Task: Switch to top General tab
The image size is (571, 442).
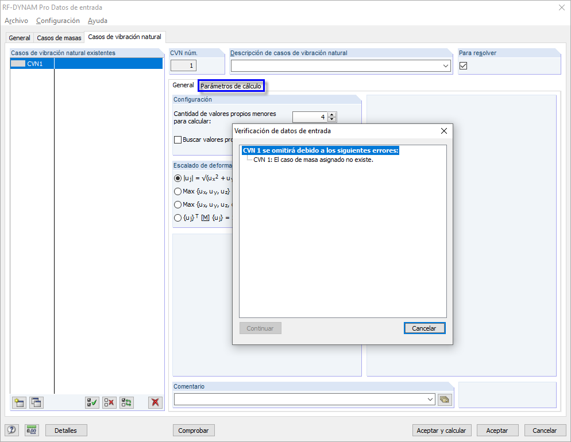Action: pos(20,38)
